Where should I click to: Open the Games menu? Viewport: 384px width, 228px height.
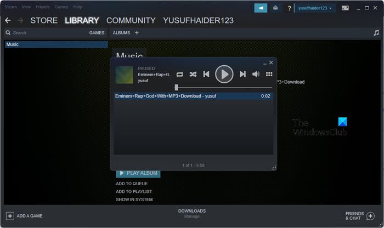tap(61, 7)
